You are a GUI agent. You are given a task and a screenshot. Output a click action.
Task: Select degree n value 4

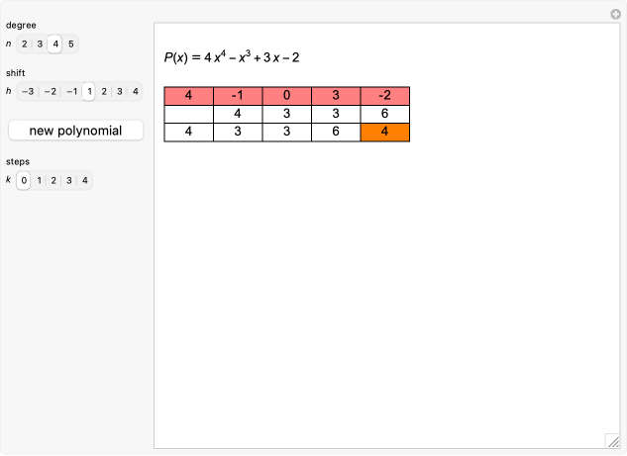click(x=55, y=44)
